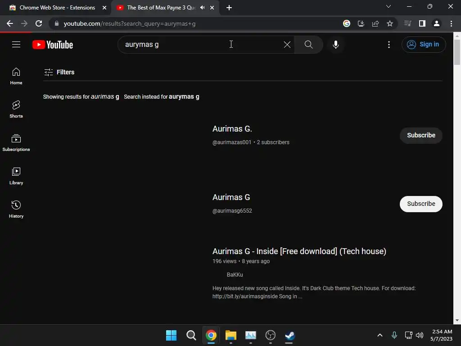Open media control icon in Chrome toolbar
The image size is (461, 346).
tap(407, 23)
